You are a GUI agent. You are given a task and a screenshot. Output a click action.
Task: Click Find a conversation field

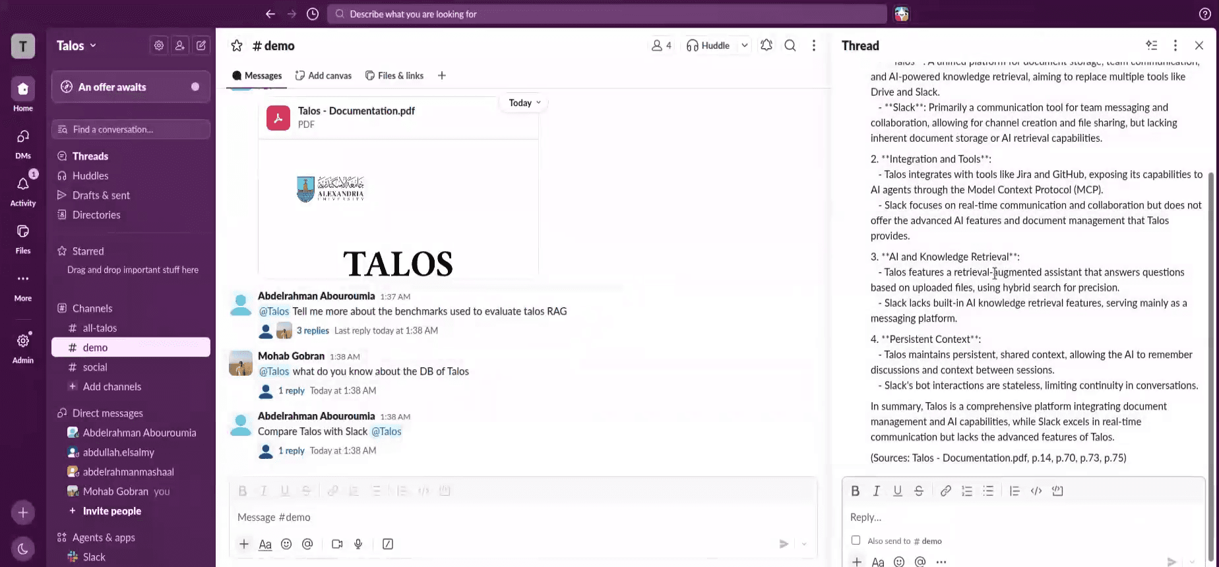tap(131, 129)
